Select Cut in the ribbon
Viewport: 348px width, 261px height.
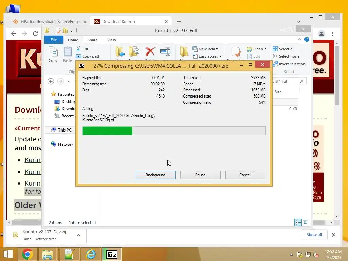(x=82, y=49)
